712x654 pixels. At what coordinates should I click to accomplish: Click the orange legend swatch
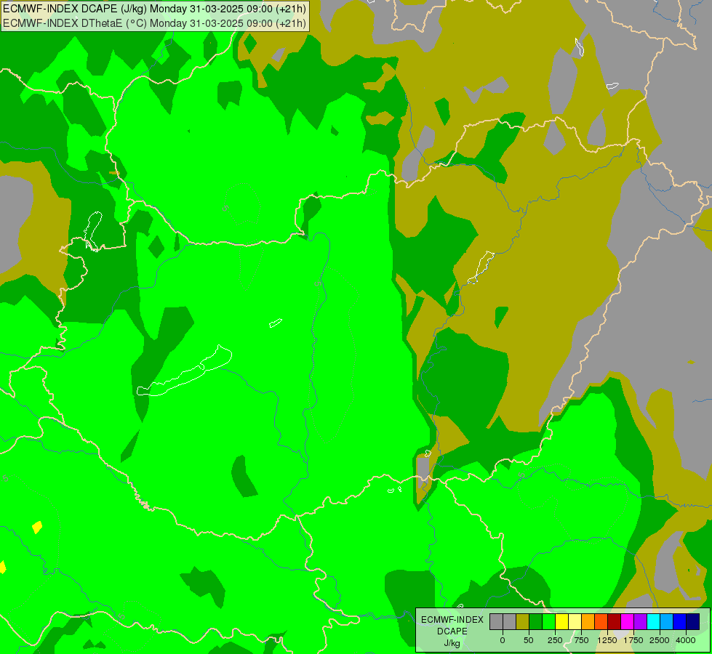click(x=588, y=622)
